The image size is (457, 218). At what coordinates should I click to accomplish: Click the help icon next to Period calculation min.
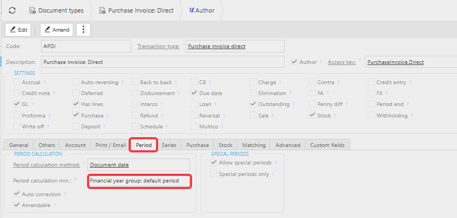(75, 179)
